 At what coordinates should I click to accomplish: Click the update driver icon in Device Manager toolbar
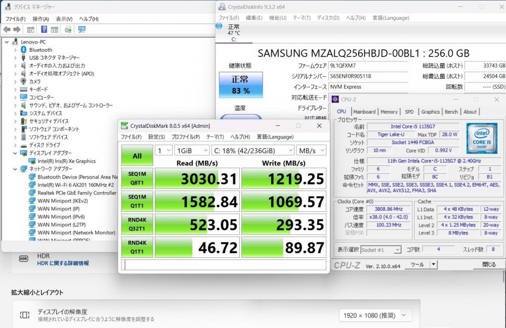click(68, 30)
